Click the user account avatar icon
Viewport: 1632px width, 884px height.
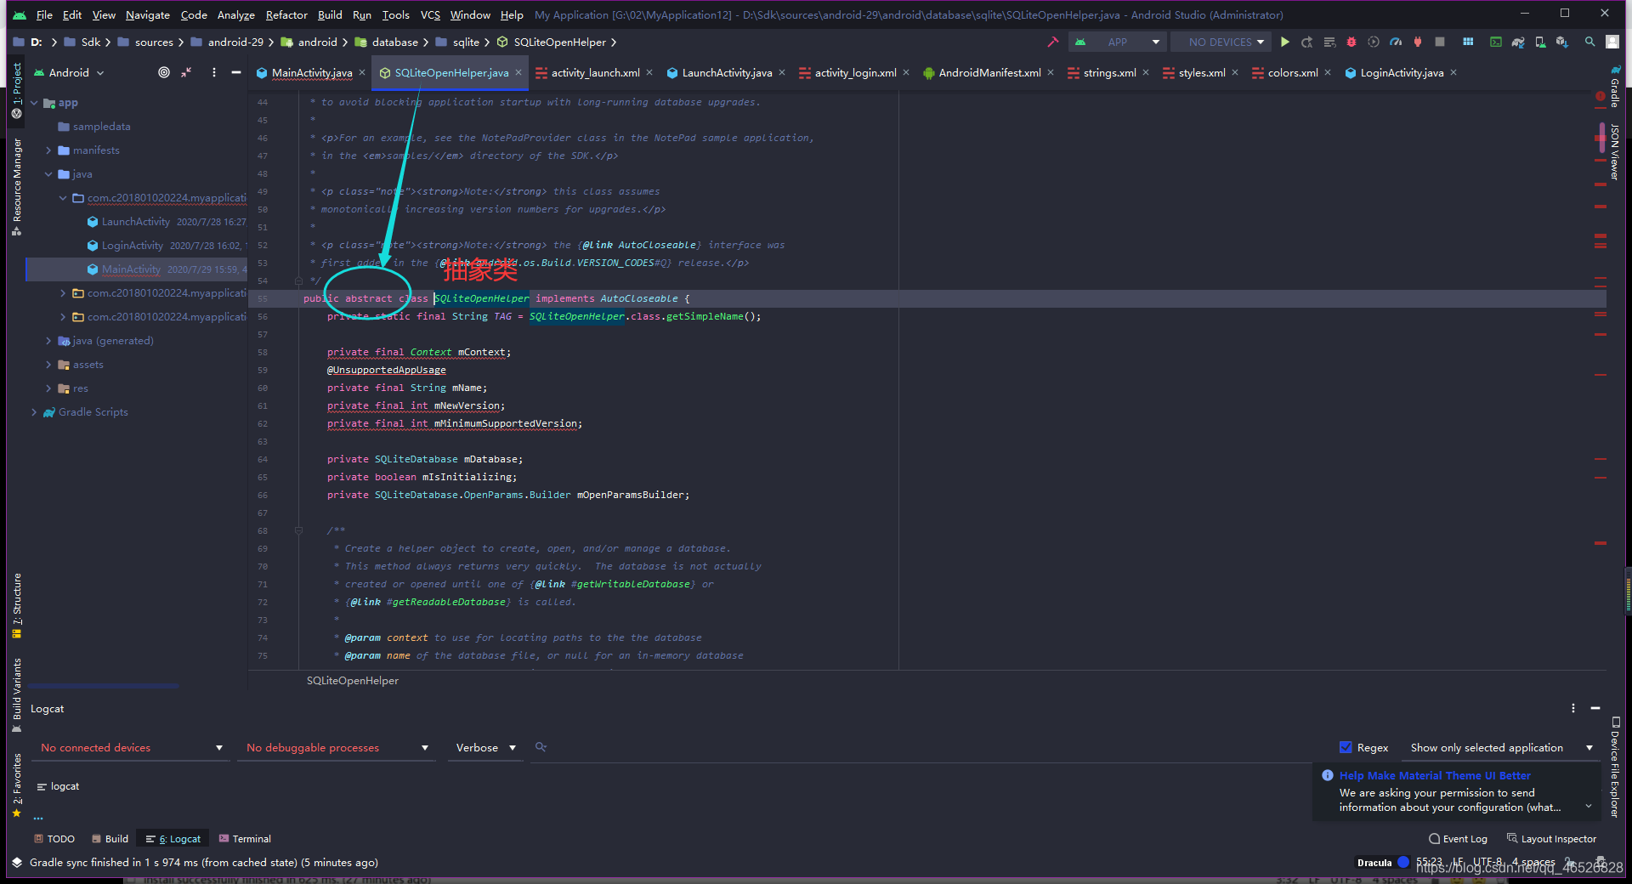pos(1612,42)
